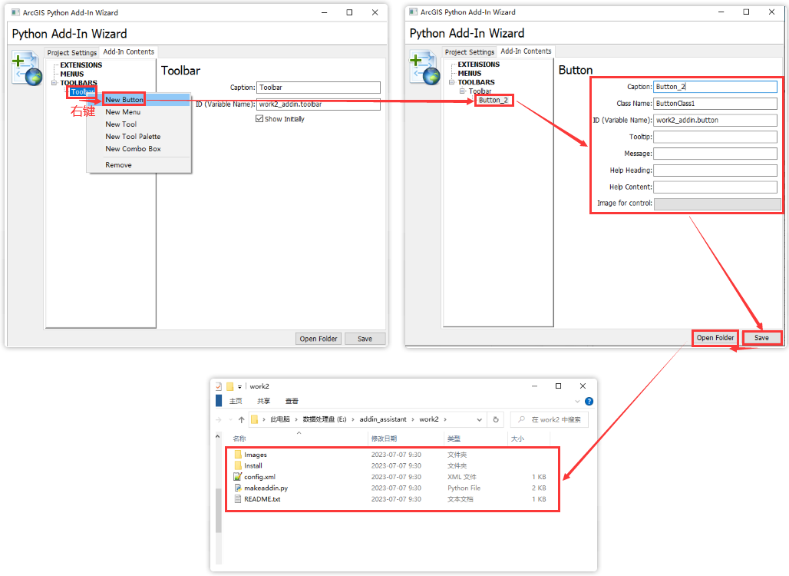Toggle the Show Initially checkbox
Screen dimensions: 789x576
pyautogui.click(x=259, y=119)
